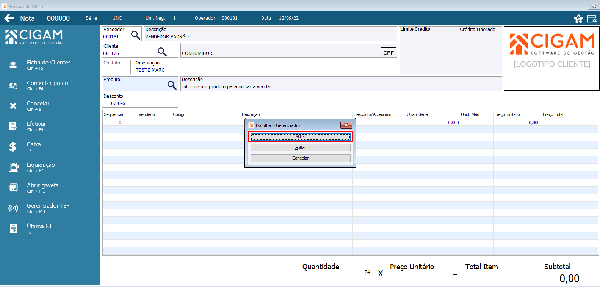Screen dimensions: 600x287
Task: Click the Série value 1NC
Action: click(x=117, y=18)
